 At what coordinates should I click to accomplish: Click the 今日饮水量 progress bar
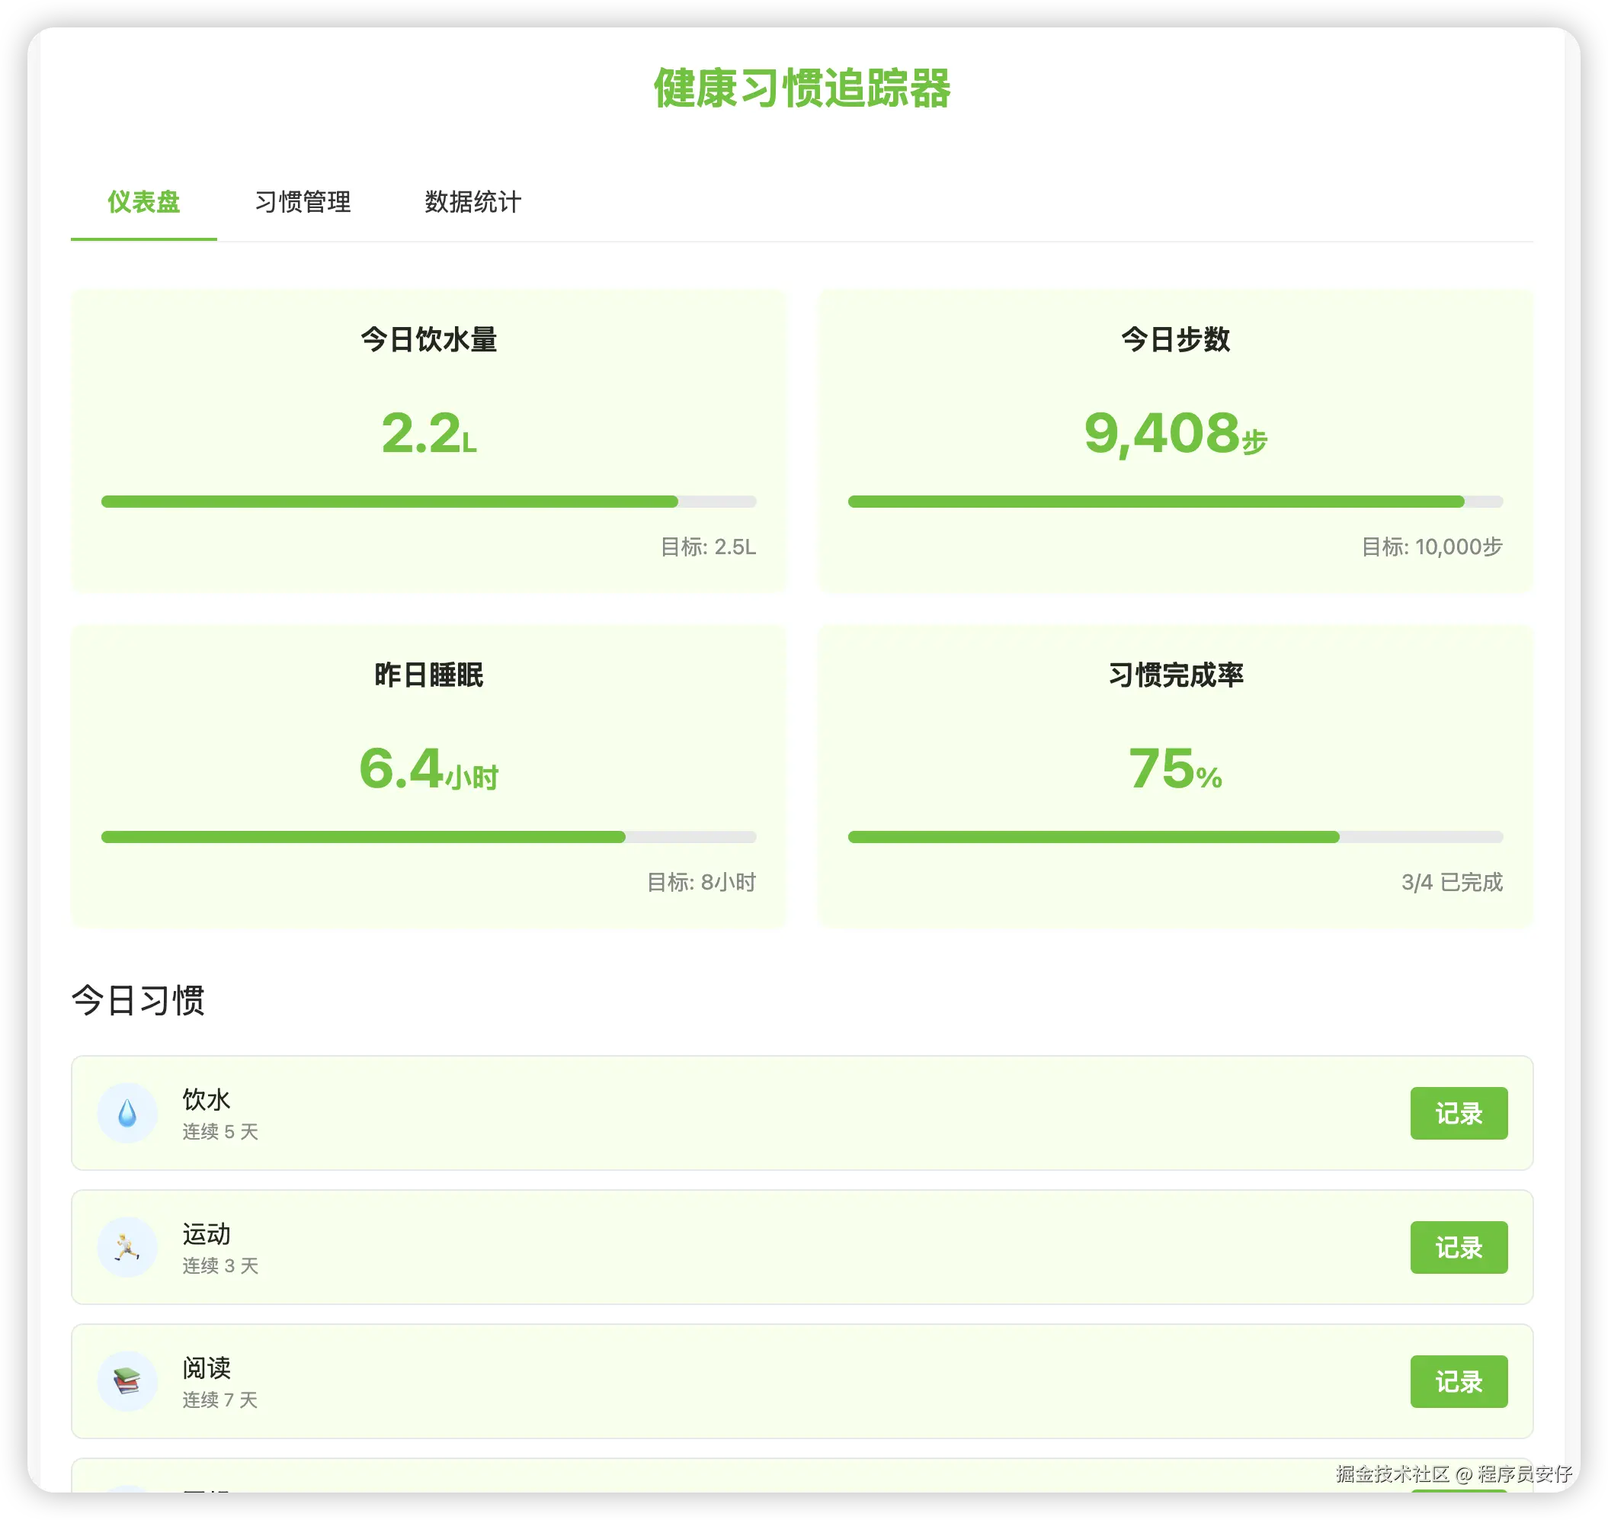(x=428, y=502)
